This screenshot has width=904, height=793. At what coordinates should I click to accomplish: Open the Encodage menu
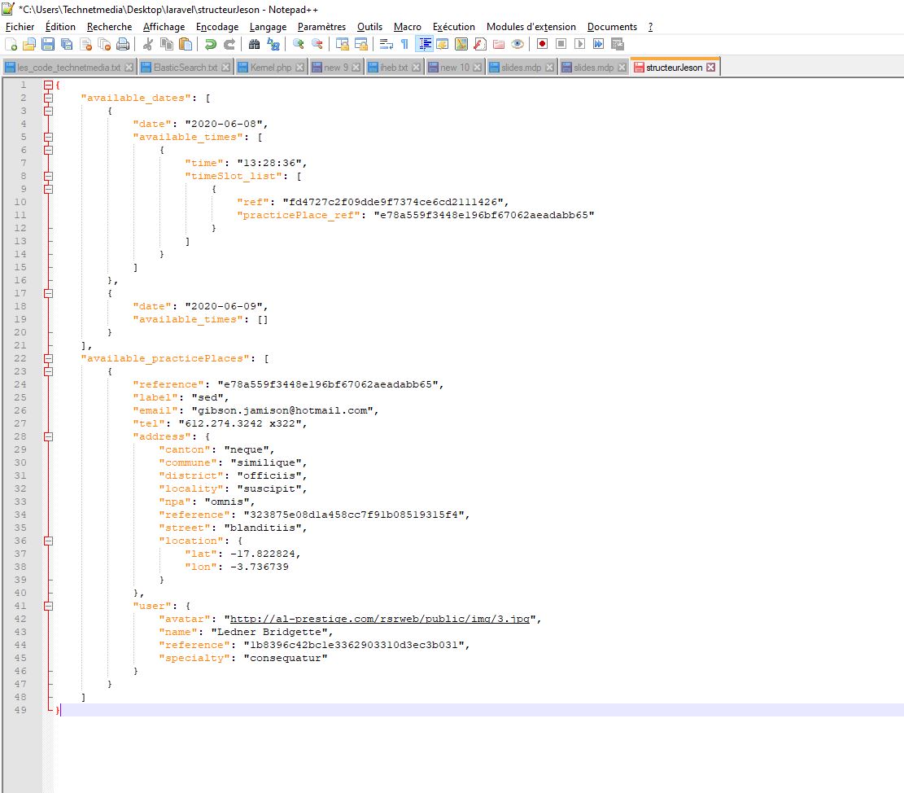pyautogui.click(x=217, y=27)
